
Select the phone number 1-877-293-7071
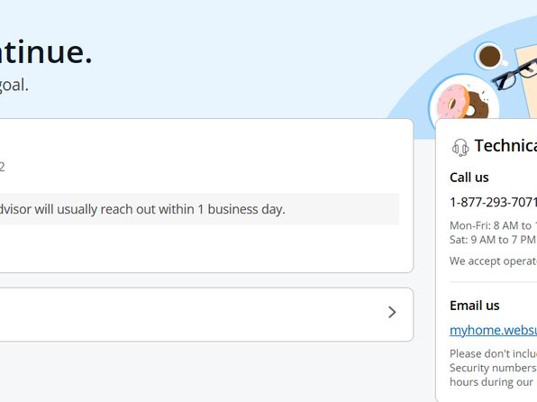[x=493, y=202]
